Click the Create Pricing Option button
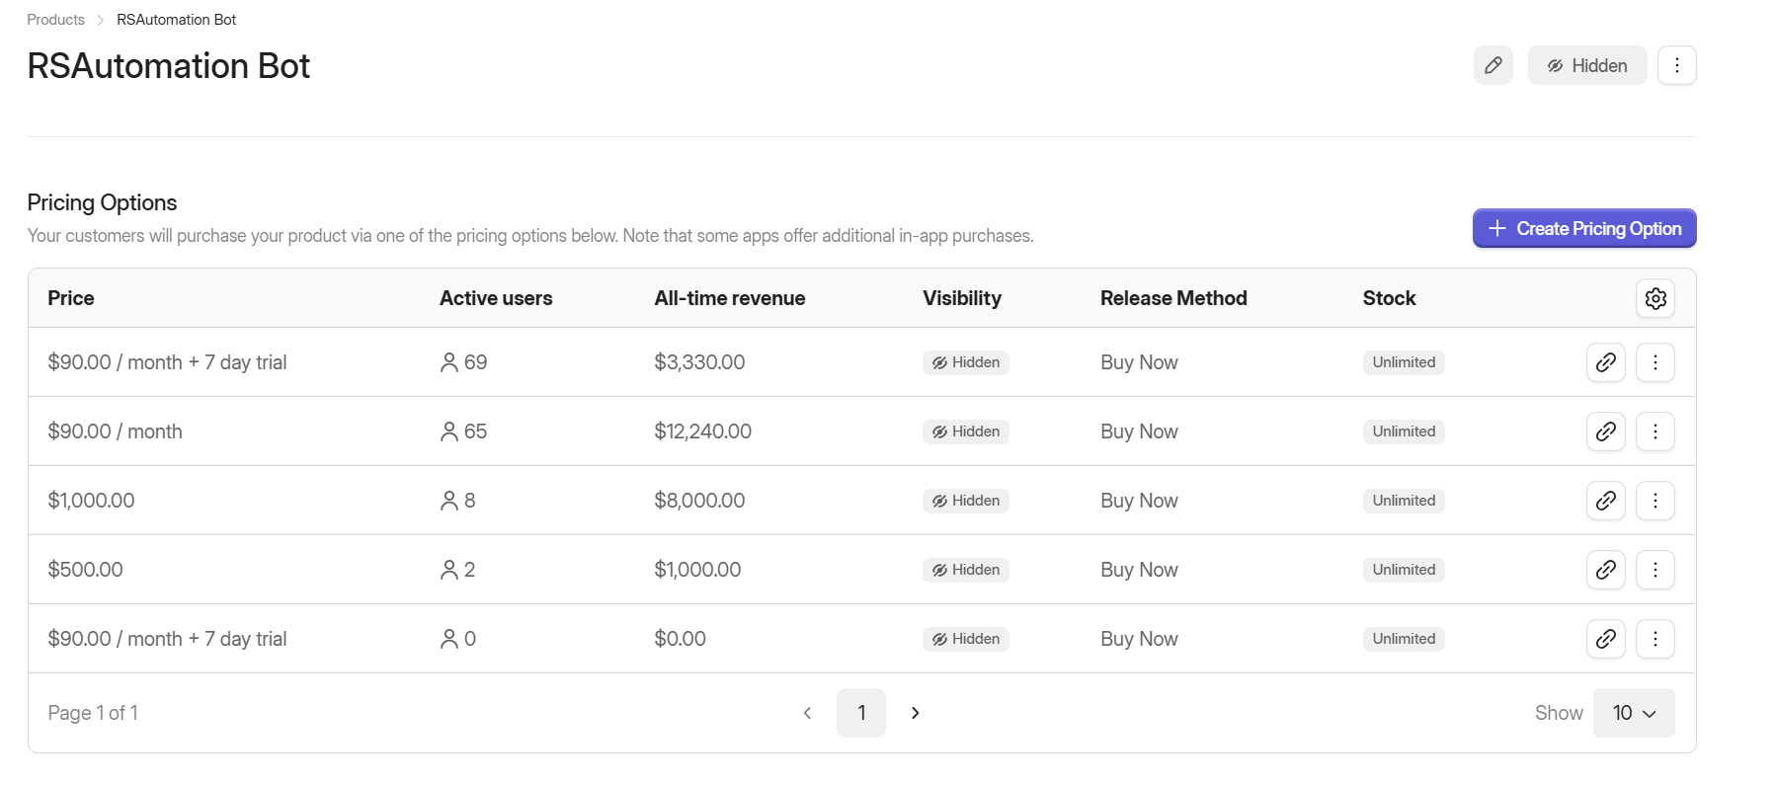 click(1584, 228)
